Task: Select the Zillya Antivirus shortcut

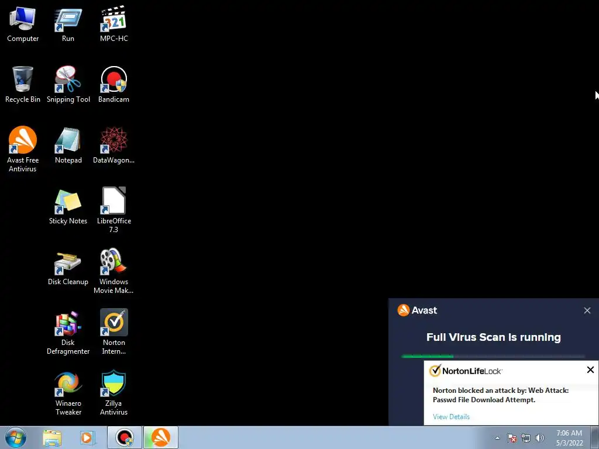Action: click(x=113, y=392)
